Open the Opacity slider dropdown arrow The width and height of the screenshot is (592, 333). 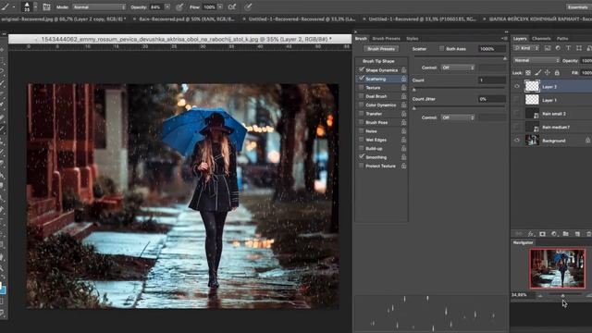[167, 6]
